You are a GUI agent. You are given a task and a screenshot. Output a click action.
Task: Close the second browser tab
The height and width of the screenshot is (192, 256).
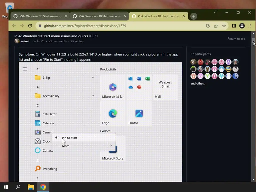[125, 16]
